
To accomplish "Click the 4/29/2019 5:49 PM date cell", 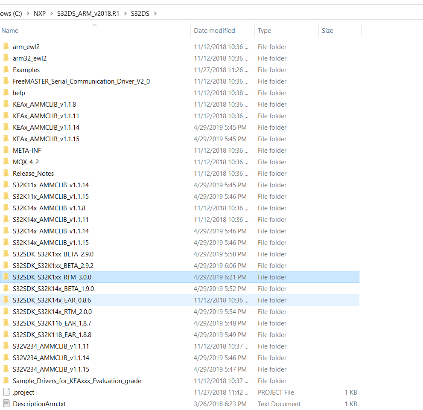I will [220, 335].
